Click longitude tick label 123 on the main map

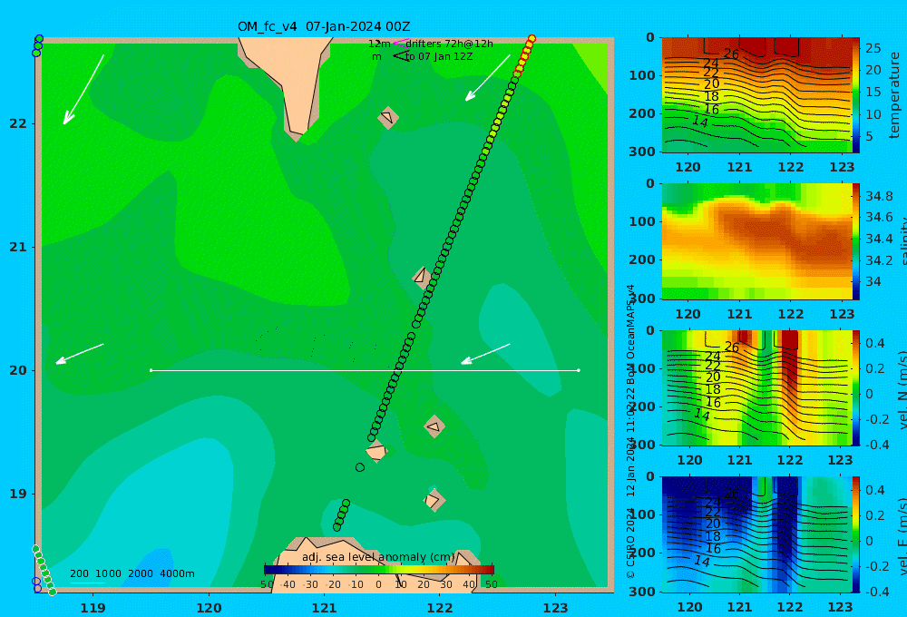(x=556, y=608)
